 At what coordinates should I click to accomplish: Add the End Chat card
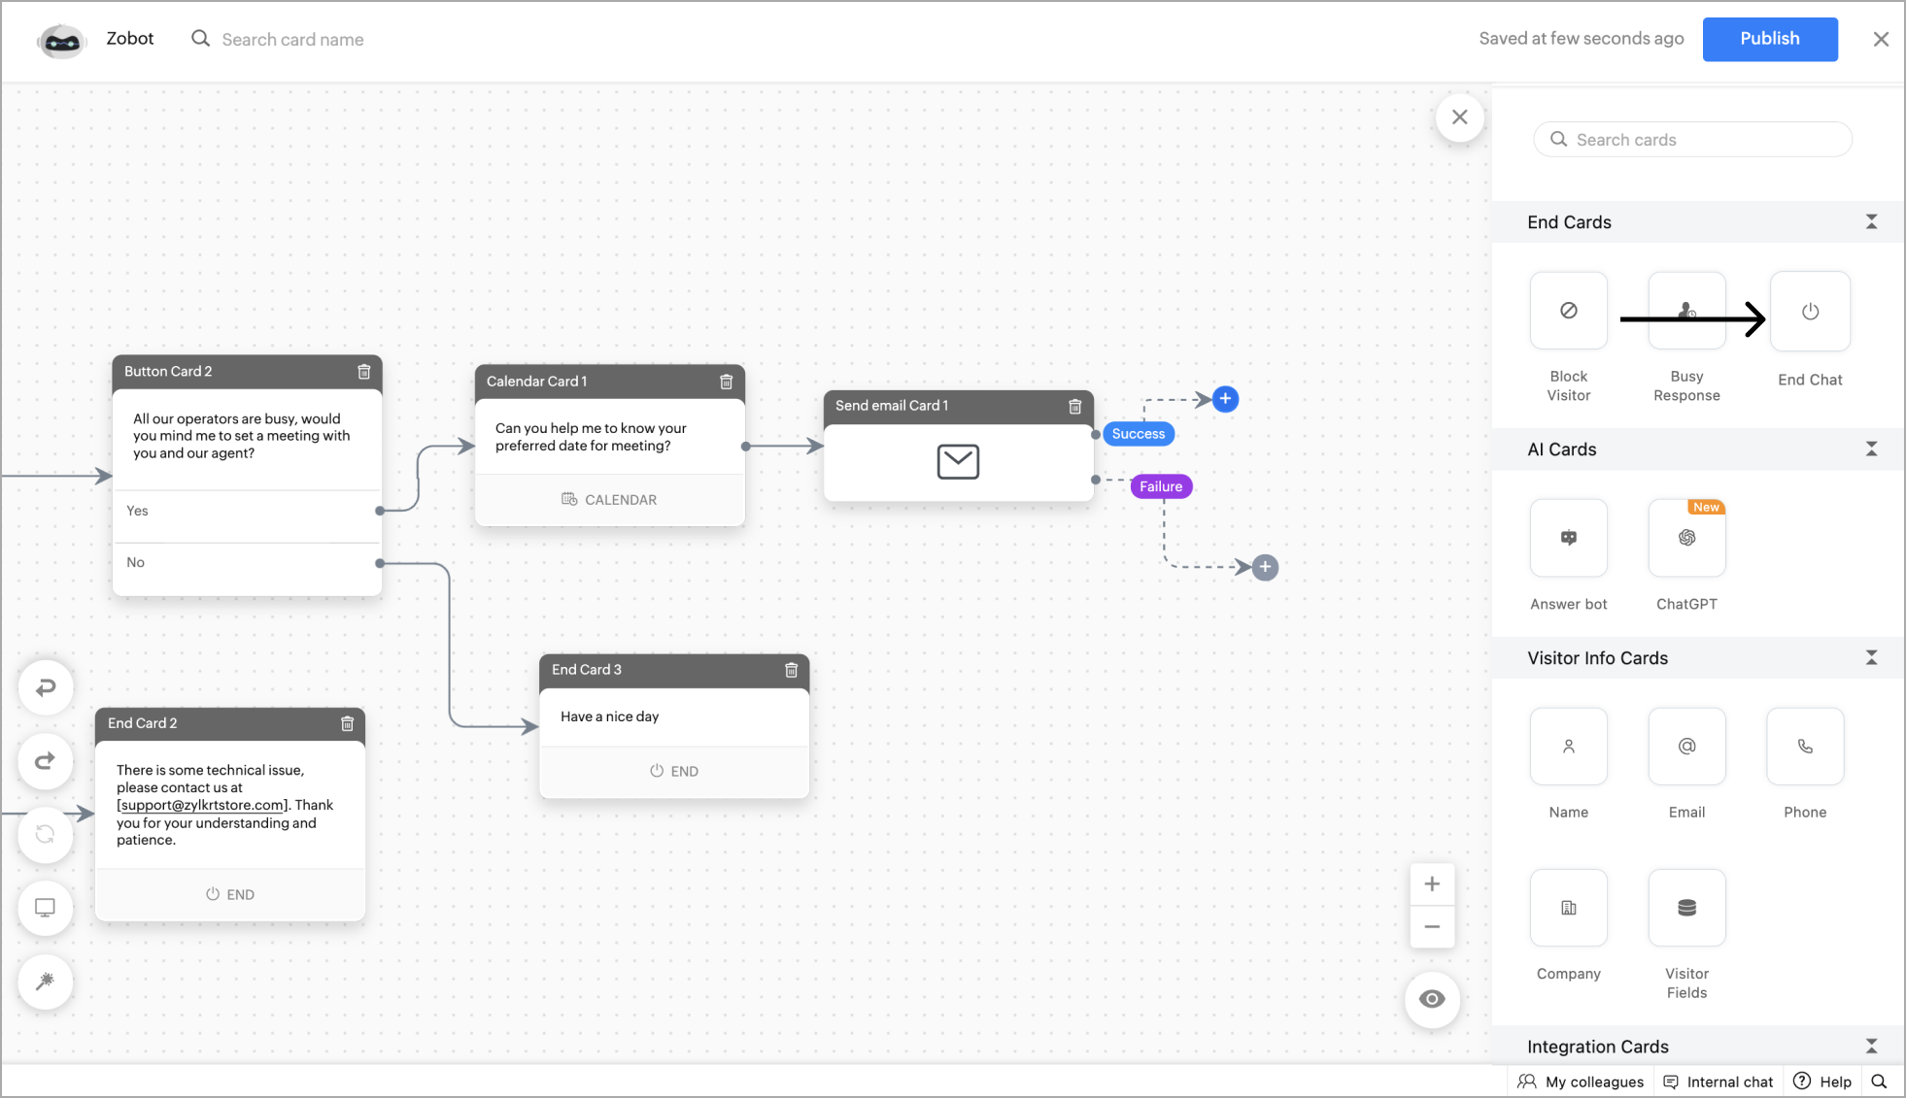1810,312
